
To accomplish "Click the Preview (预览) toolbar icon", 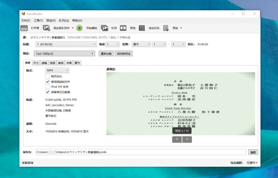I will 123,28.
